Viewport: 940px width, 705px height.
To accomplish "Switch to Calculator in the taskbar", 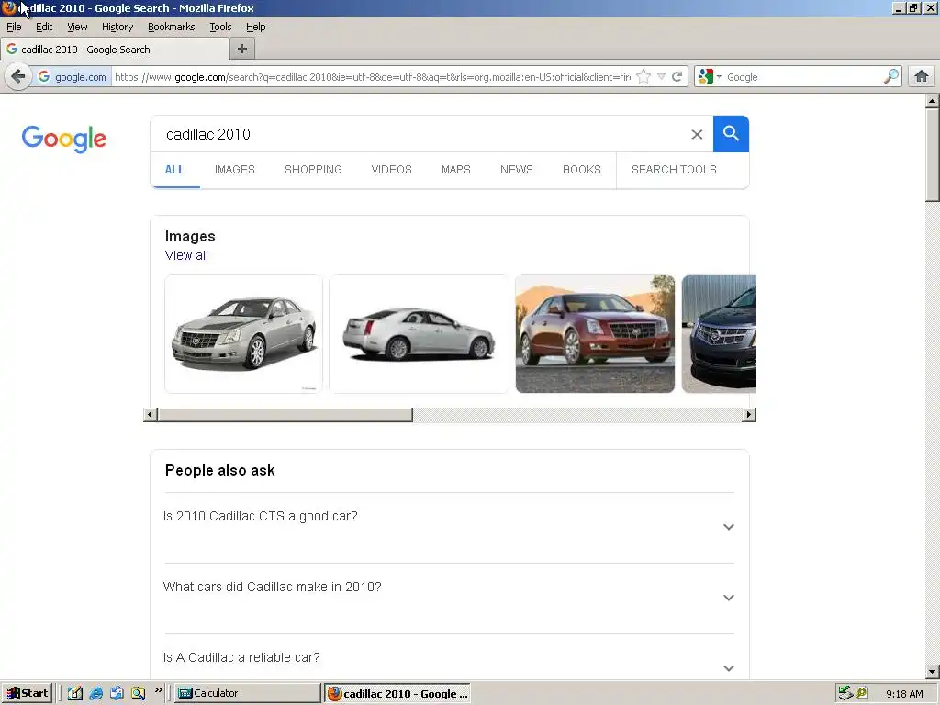I will click(x=248, y=693).
